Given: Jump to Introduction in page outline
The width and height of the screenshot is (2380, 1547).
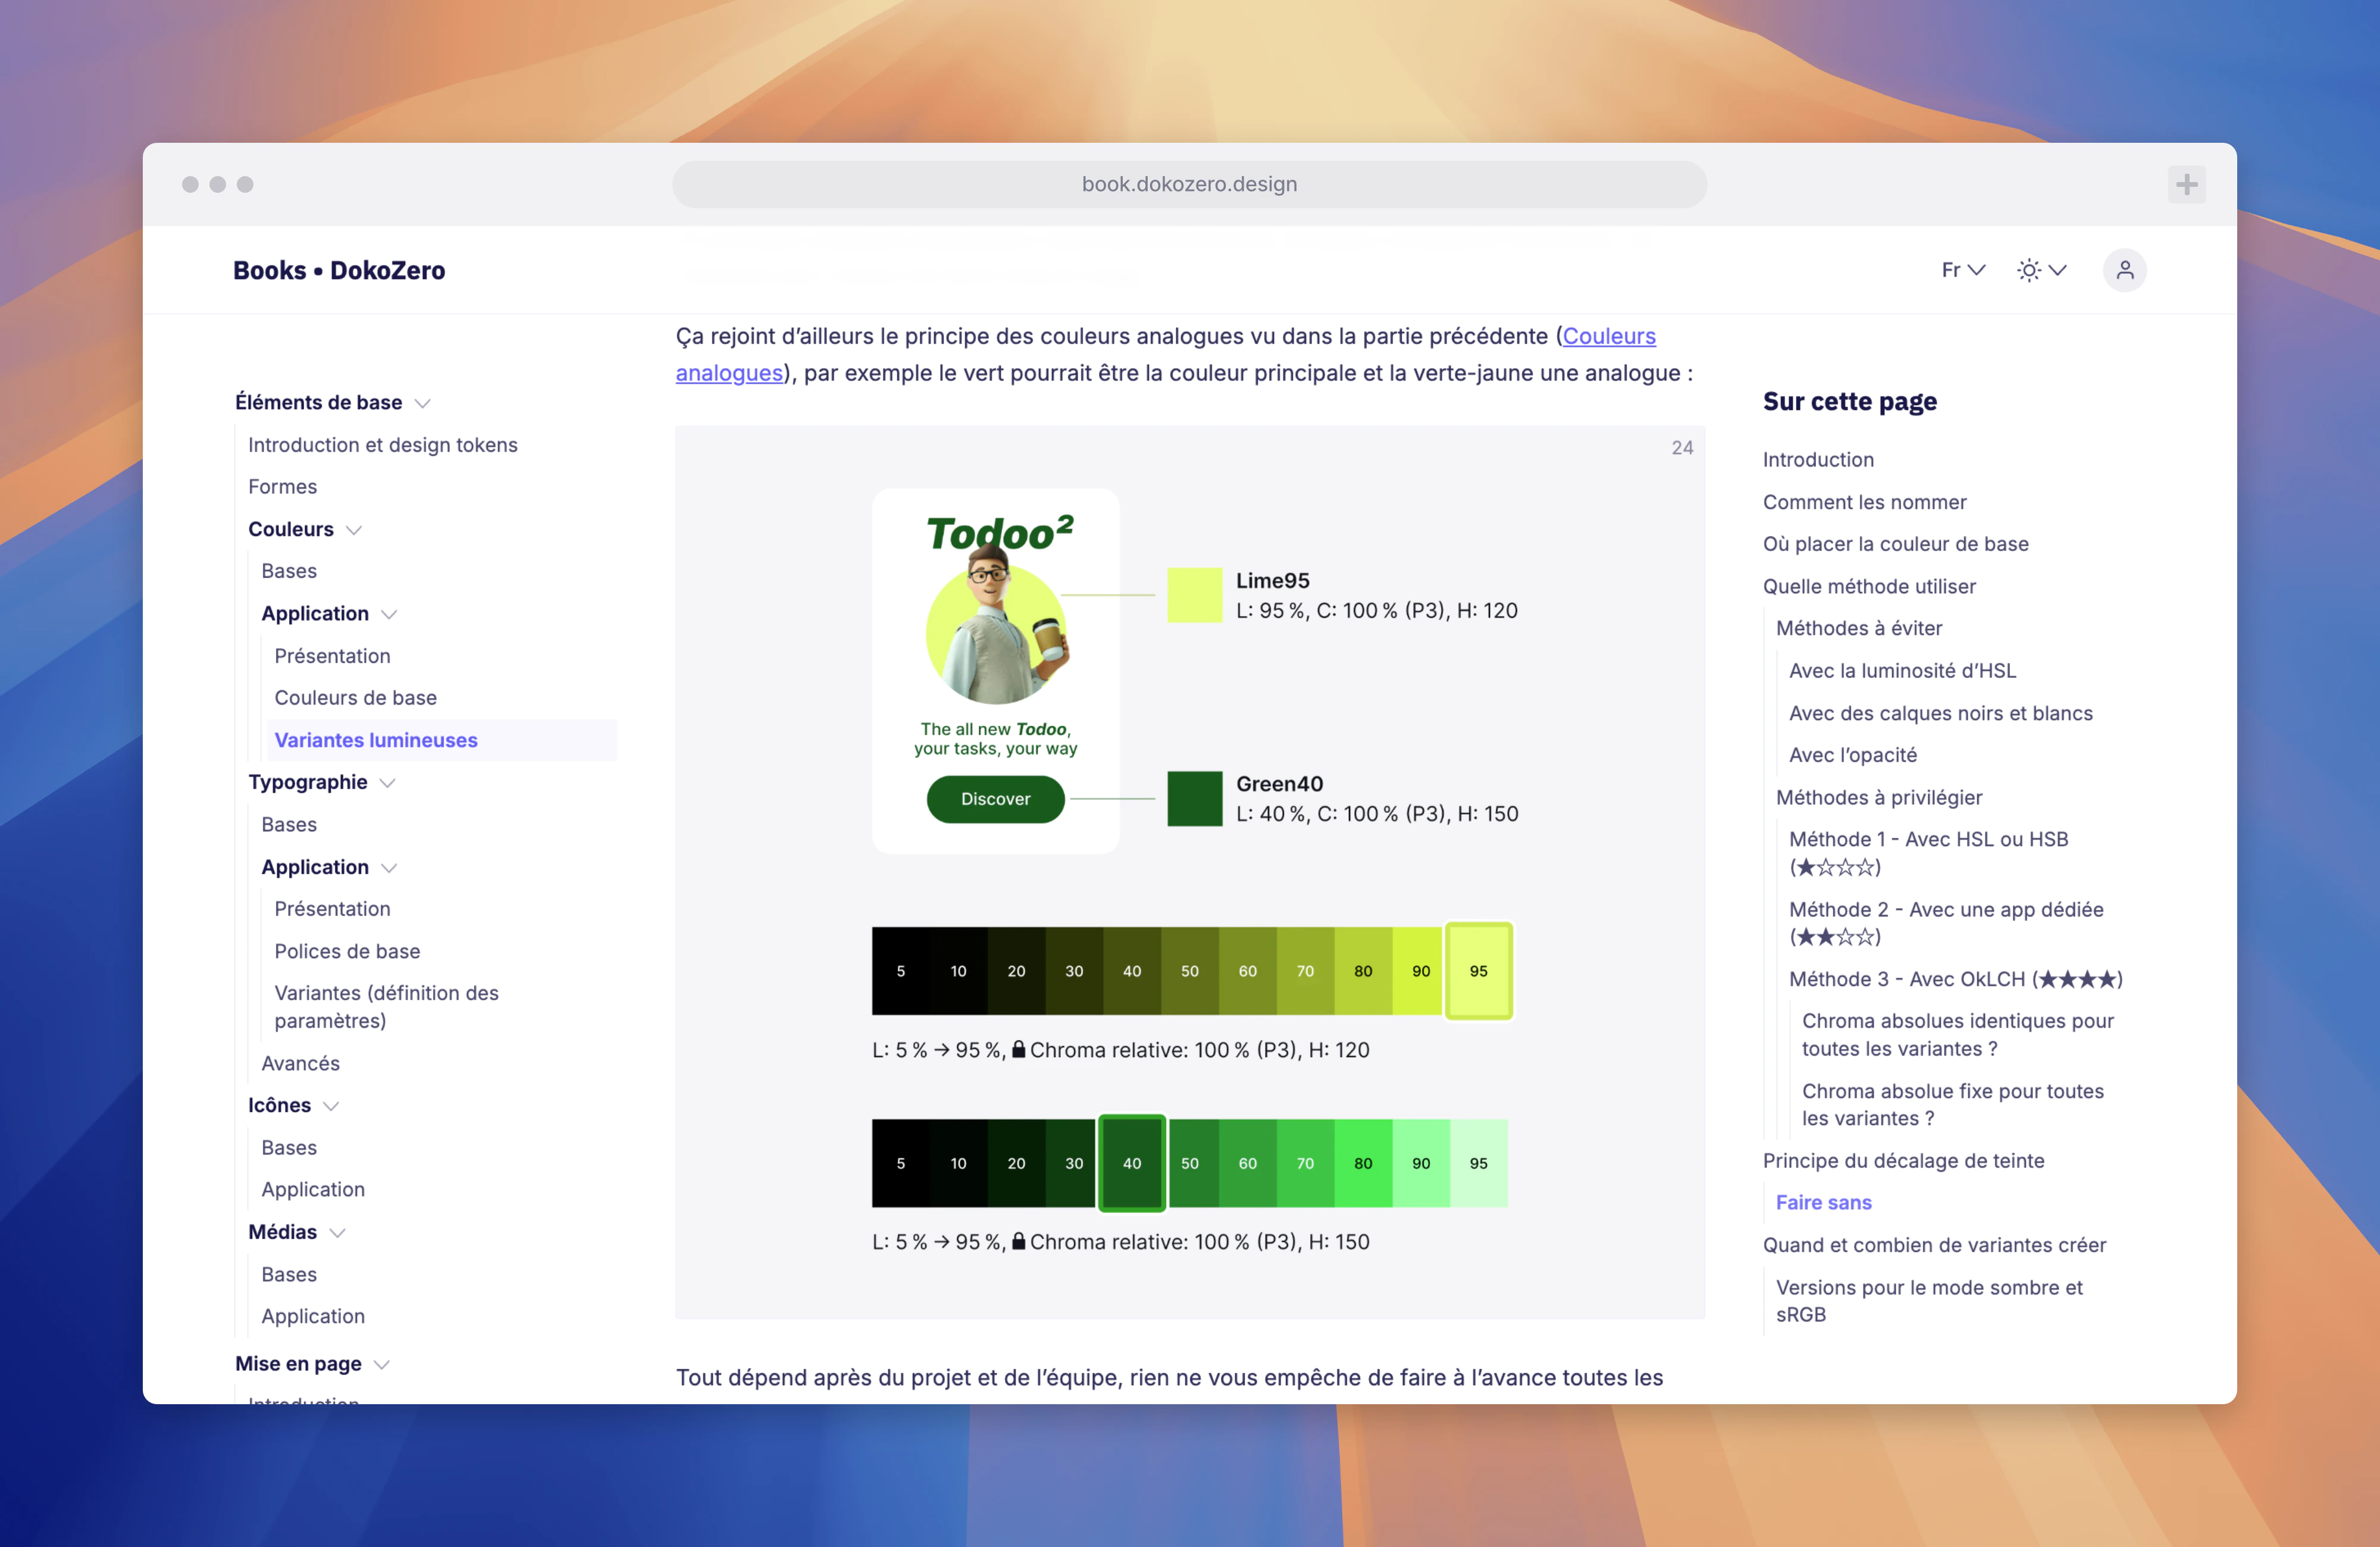Looking at the screenshot, I should coord(1818,460).
